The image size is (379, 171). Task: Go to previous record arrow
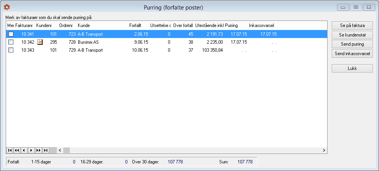tap(24, 150)
